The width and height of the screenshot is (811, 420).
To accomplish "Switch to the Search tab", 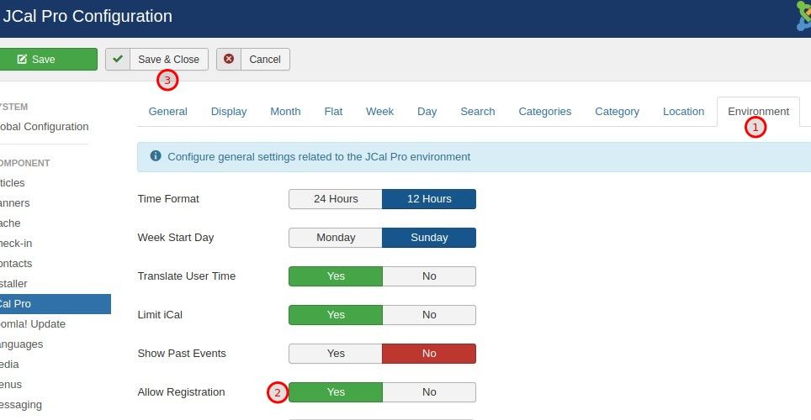I will 477,112.
